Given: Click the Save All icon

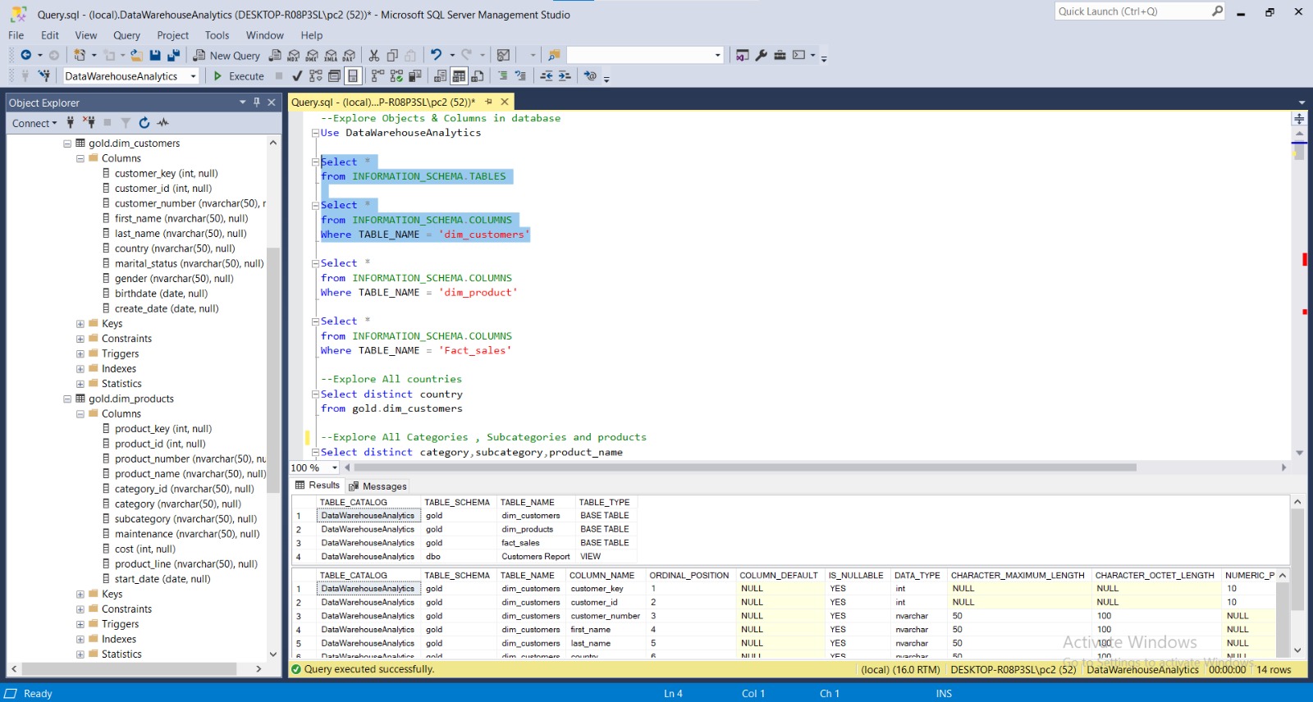Looking at the screenshot, I should [x=173, y=56].
